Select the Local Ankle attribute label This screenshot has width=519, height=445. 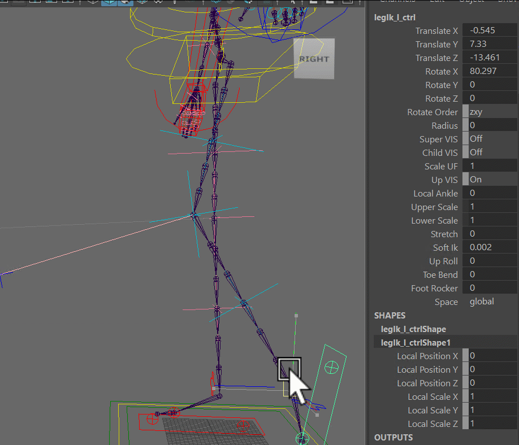[435, 193]
